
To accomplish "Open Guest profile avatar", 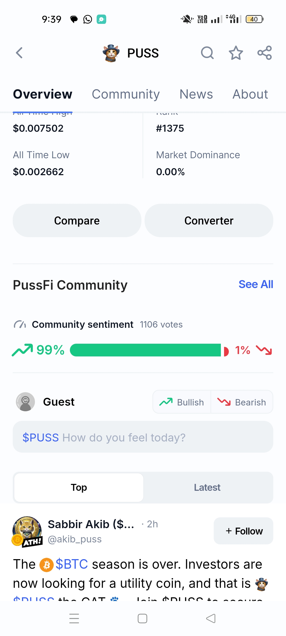I will click(x=25, y=402).
